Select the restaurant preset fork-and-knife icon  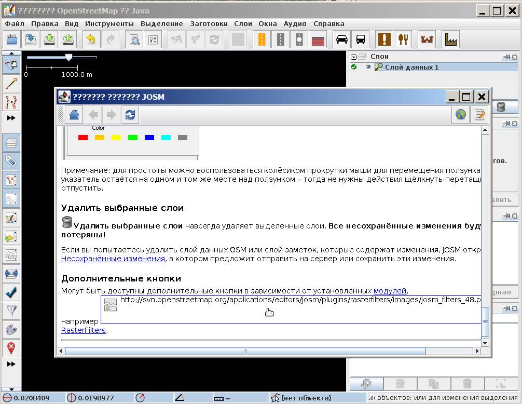click(x=403, y=39)
